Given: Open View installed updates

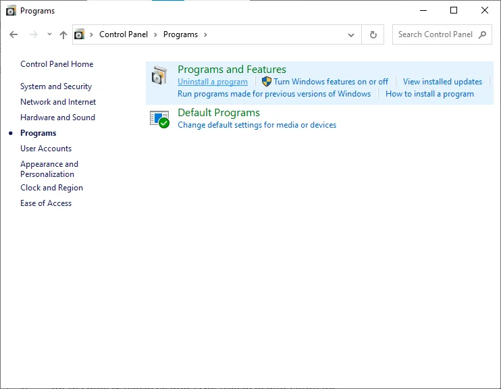Looking at the screenshot, I should 442,82.
